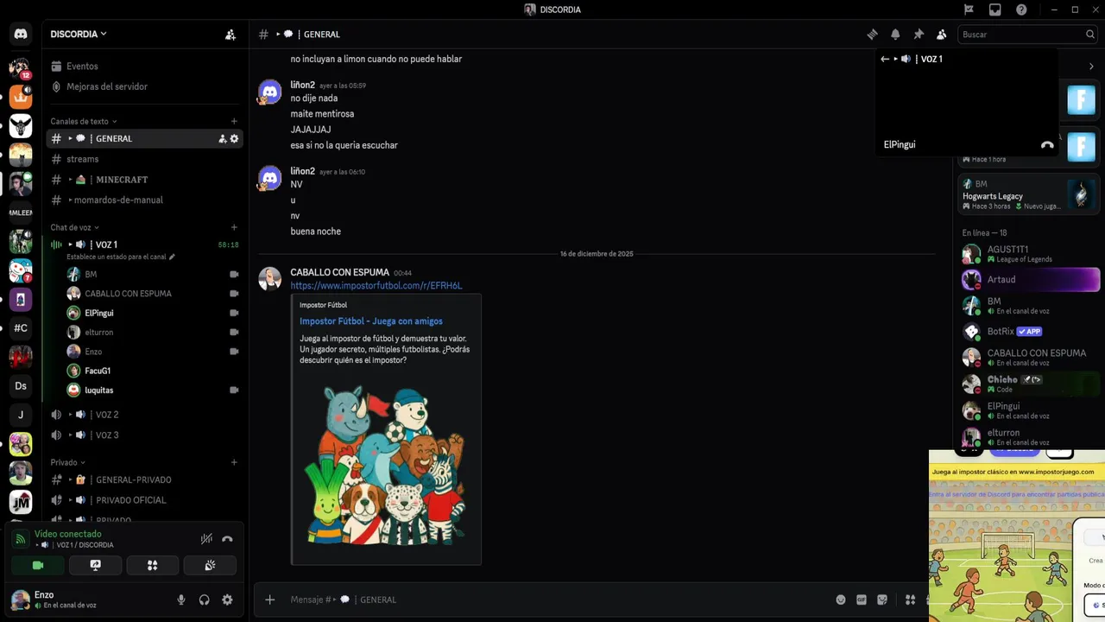
Task: Open Discord home direct messages
Action: point(21,35)
